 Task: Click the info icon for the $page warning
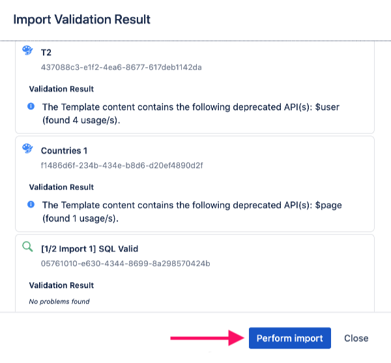[x=31, y=204]
